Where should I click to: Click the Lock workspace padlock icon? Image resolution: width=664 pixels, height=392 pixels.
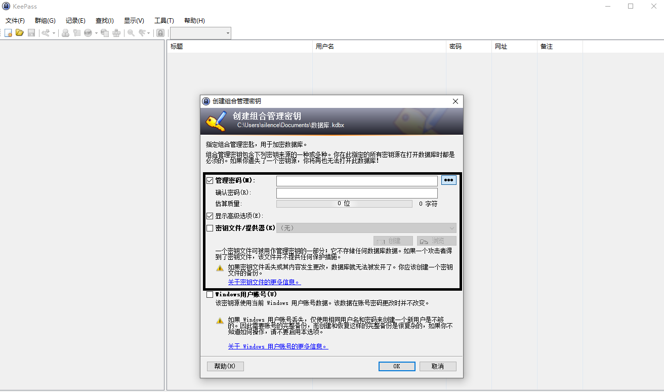(160, 33)
